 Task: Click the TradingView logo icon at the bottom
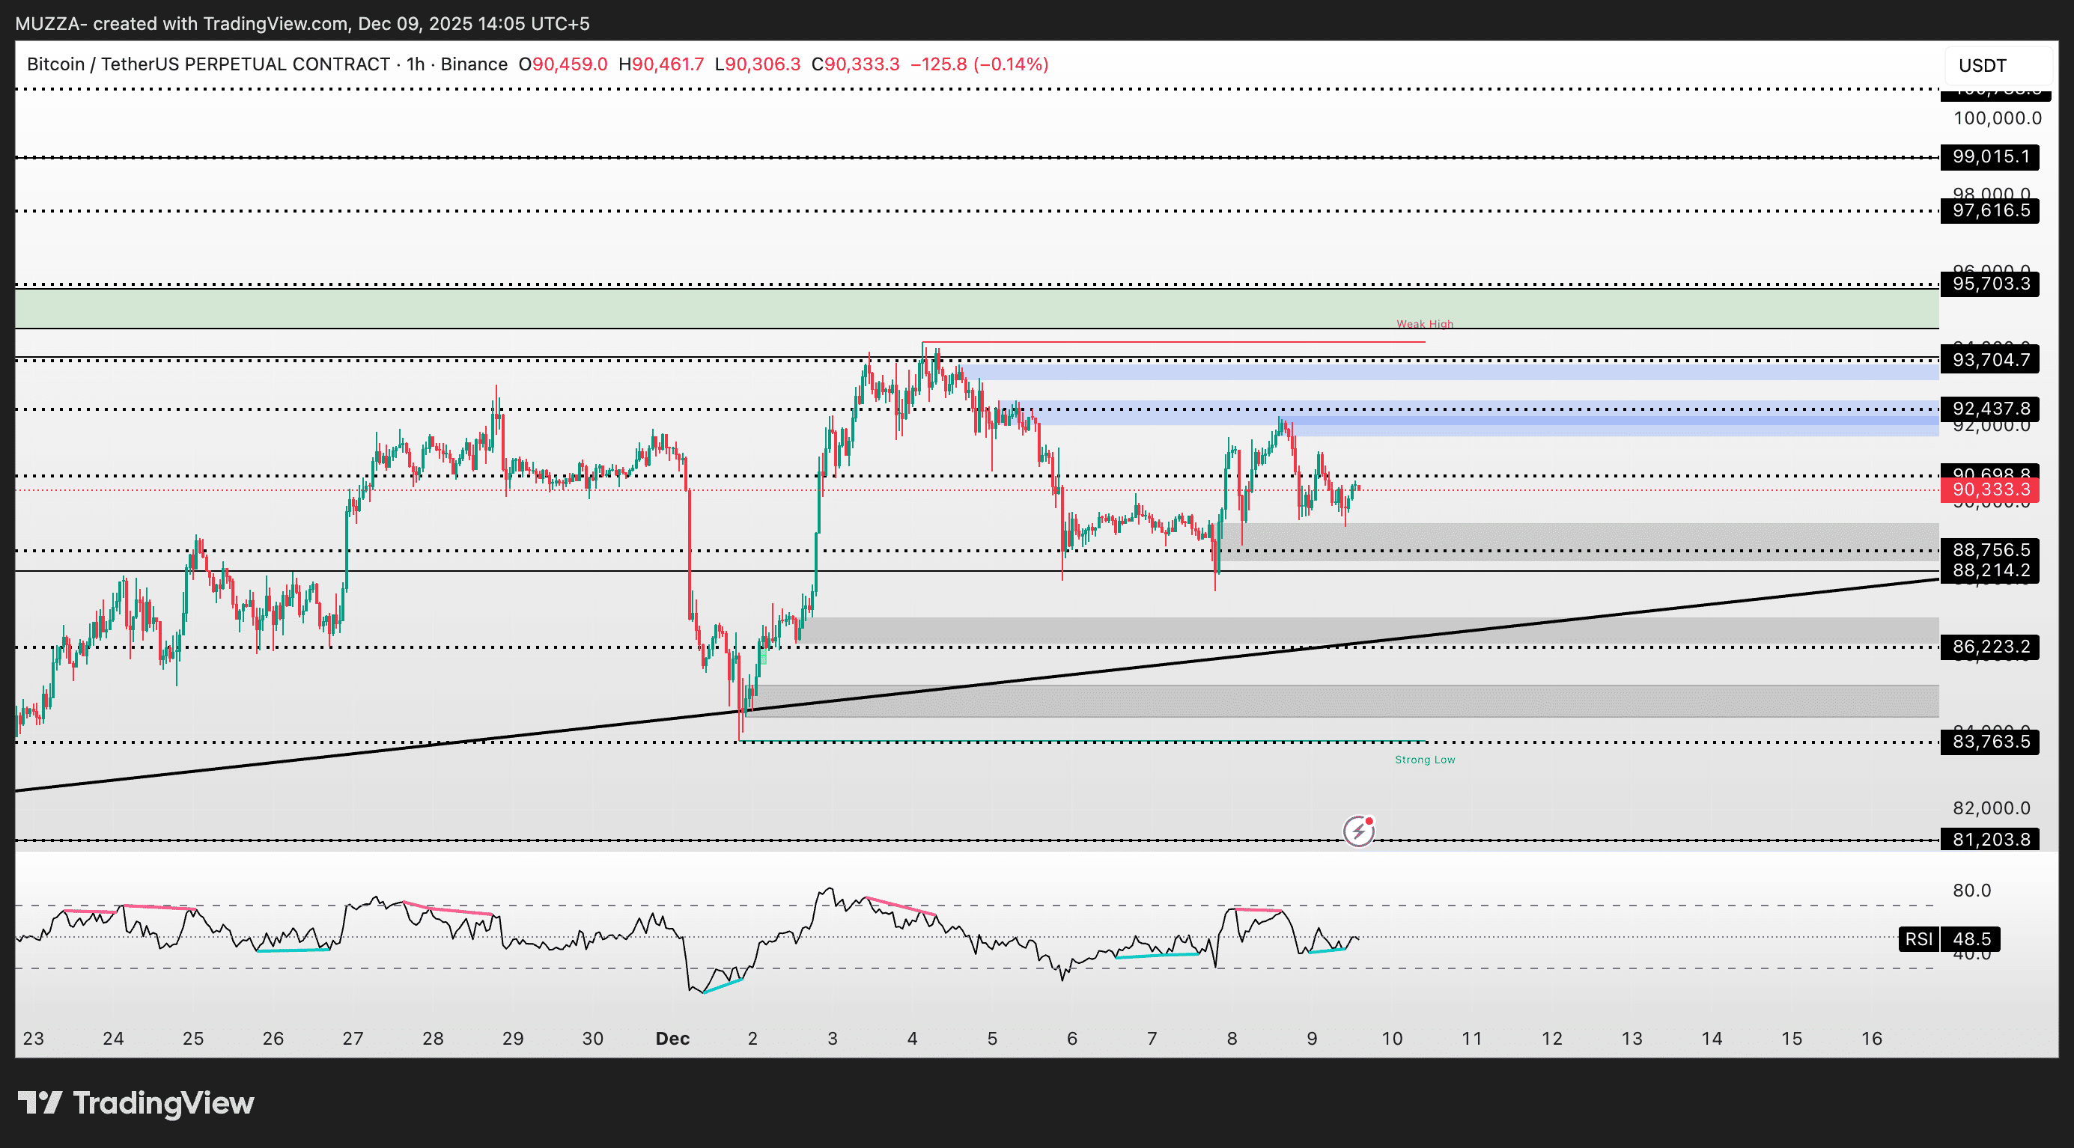(x=40, y=1102)
